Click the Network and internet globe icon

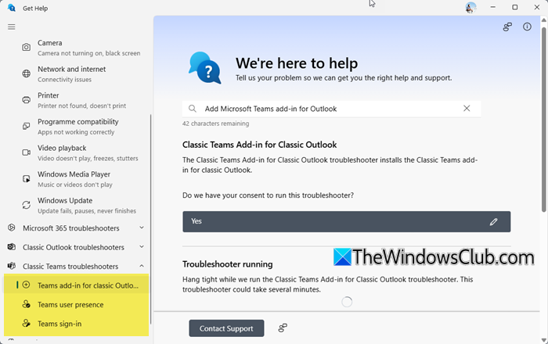(26, 73)
